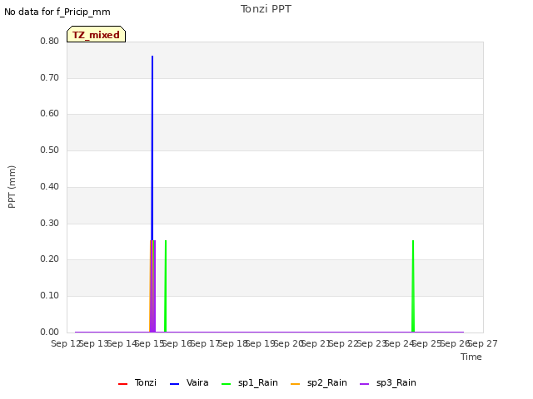This screenshot has height=399, width=533.
Task: Toggle the sp1_Rain legend entry
Action: click(x=250, y=382)
